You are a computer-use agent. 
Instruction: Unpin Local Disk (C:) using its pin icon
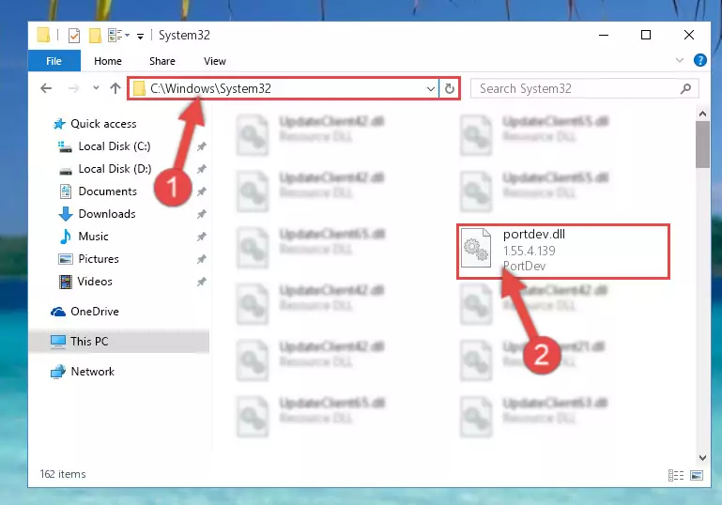[x=201, y=146]
